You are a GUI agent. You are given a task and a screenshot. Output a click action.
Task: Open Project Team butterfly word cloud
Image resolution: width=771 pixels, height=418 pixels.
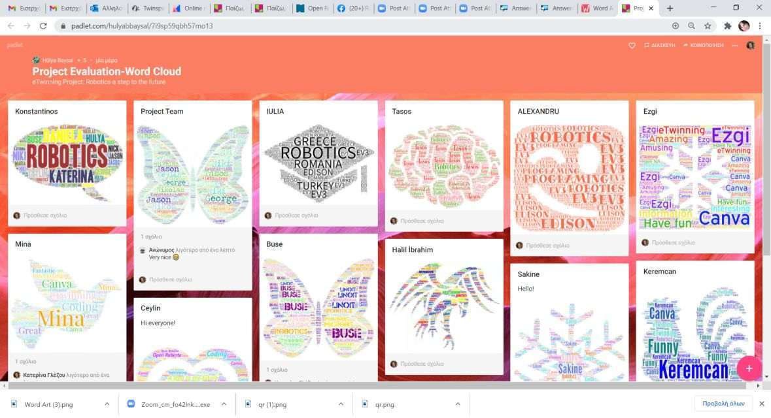pos(193,174)
